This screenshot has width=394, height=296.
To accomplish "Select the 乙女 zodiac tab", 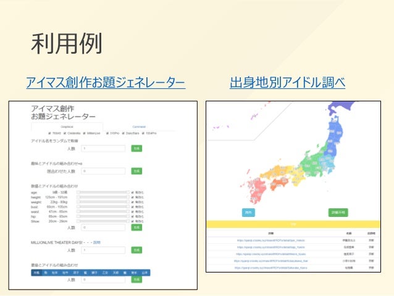I will click(105, 273).
